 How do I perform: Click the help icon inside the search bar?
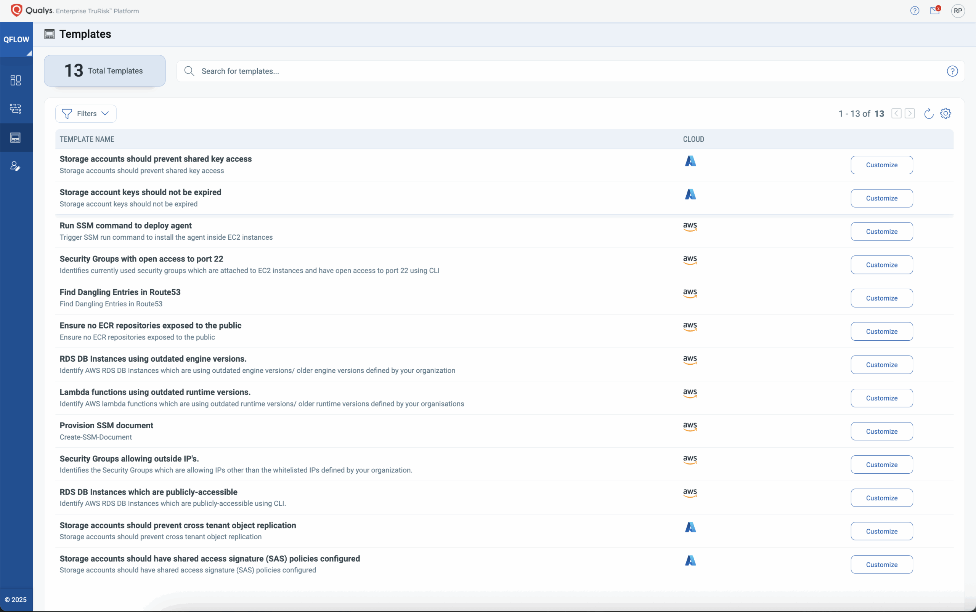point(952,71)
